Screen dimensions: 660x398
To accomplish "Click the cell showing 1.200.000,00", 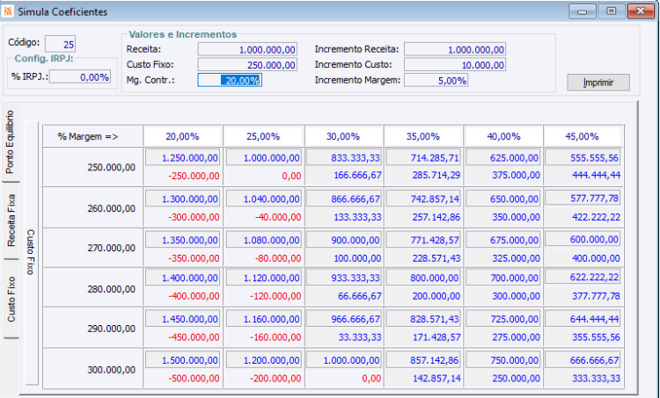I will [x=264, y=360].
